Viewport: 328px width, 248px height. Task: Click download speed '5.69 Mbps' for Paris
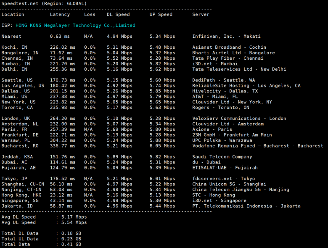(x=119, y=129)
